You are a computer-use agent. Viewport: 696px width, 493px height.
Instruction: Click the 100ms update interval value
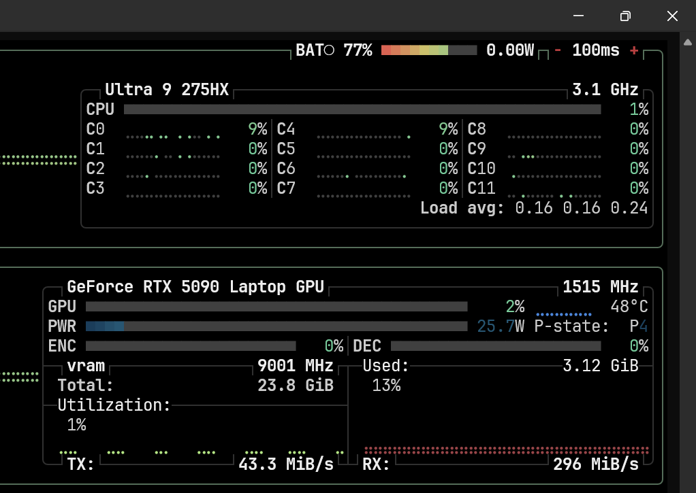(596, 50)
